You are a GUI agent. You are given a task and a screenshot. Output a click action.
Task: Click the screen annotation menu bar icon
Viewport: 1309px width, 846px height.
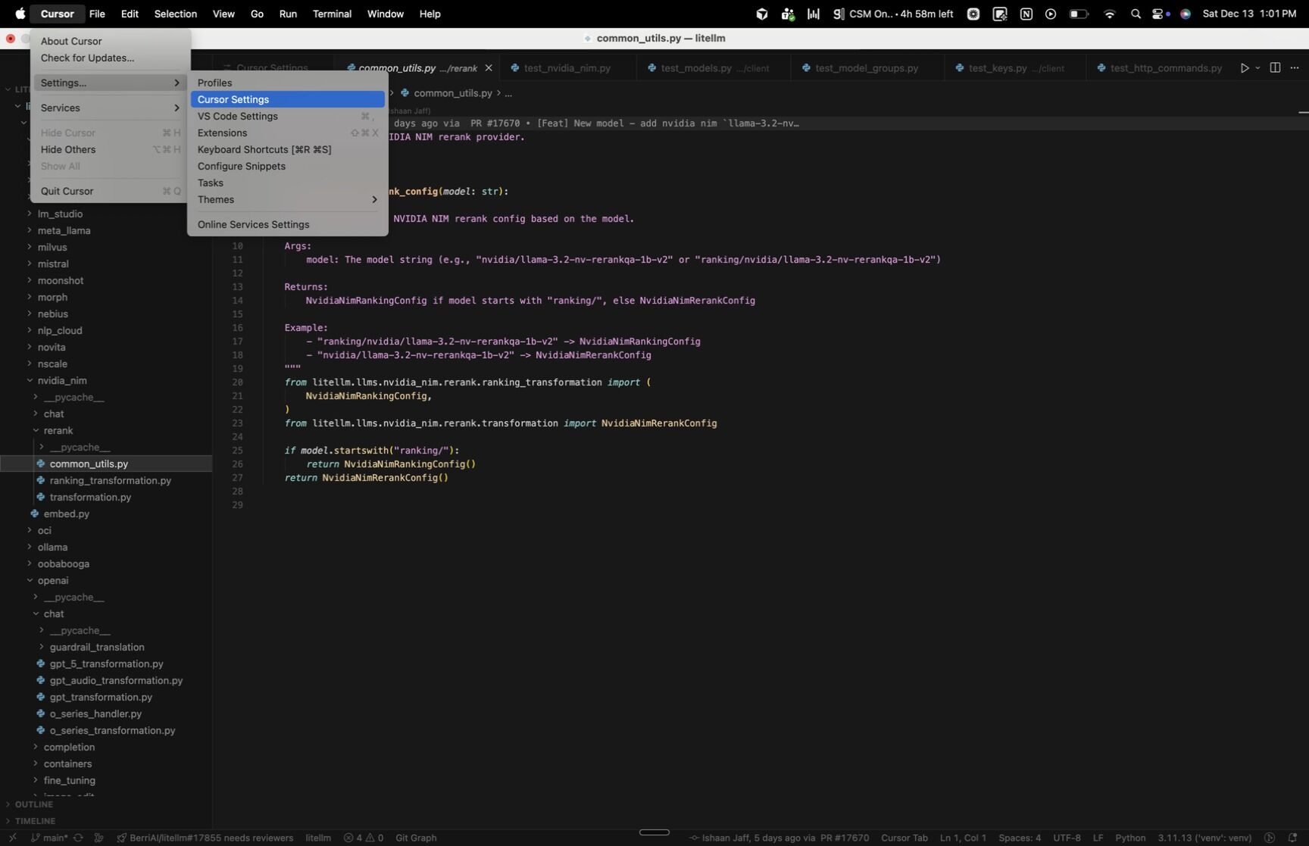click(x=1000, y=14)
